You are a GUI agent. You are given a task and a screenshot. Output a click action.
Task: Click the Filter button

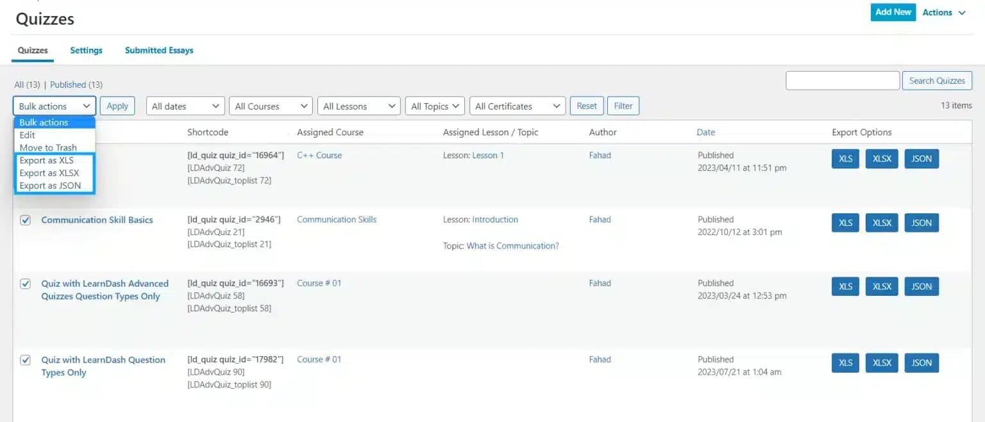pyautogui.click(x=623, y=106)
